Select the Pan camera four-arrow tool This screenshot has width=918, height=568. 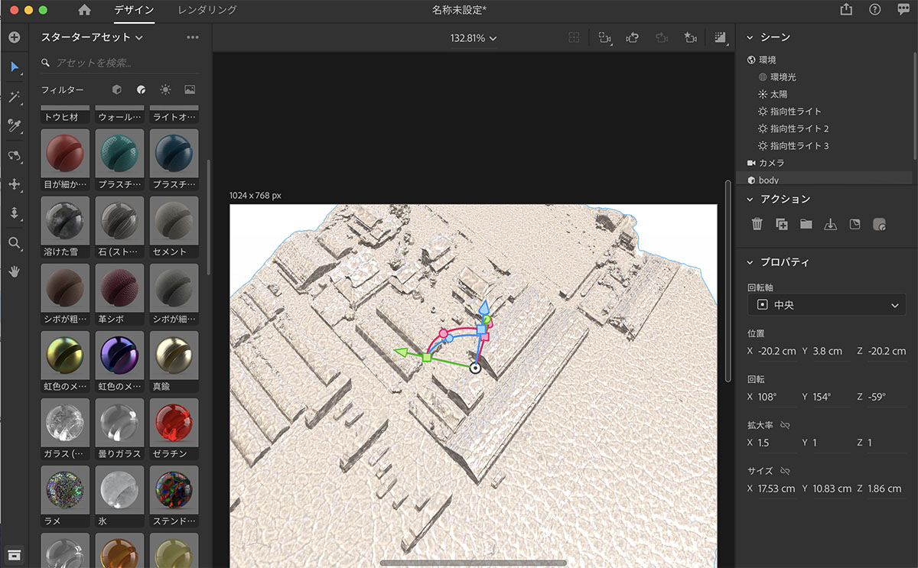15,184
